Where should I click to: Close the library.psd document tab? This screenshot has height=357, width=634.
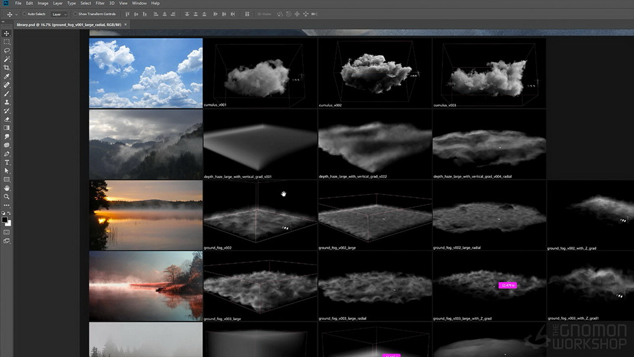(x=126, y=25)
